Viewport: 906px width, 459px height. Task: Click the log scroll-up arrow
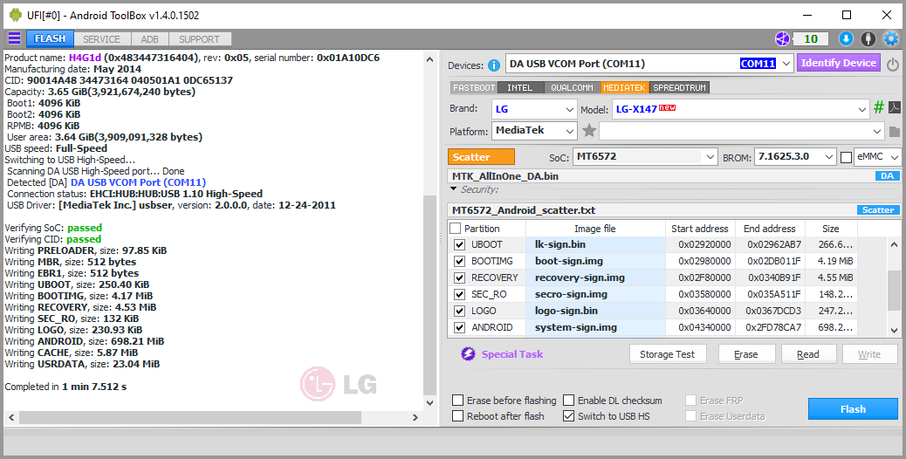click(x=430, y=58)
